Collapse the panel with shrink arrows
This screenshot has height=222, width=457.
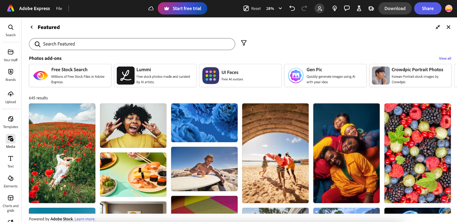tap(438, 27)
